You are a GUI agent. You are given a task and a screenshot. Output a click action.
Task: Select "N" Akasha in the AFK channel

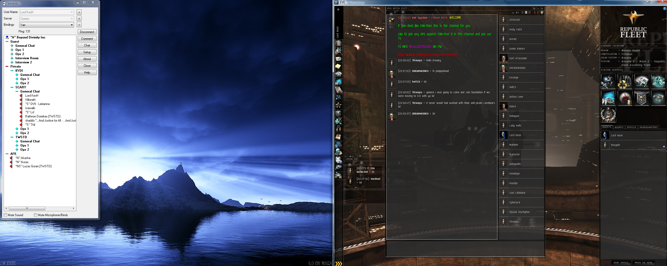pos(23,158)
